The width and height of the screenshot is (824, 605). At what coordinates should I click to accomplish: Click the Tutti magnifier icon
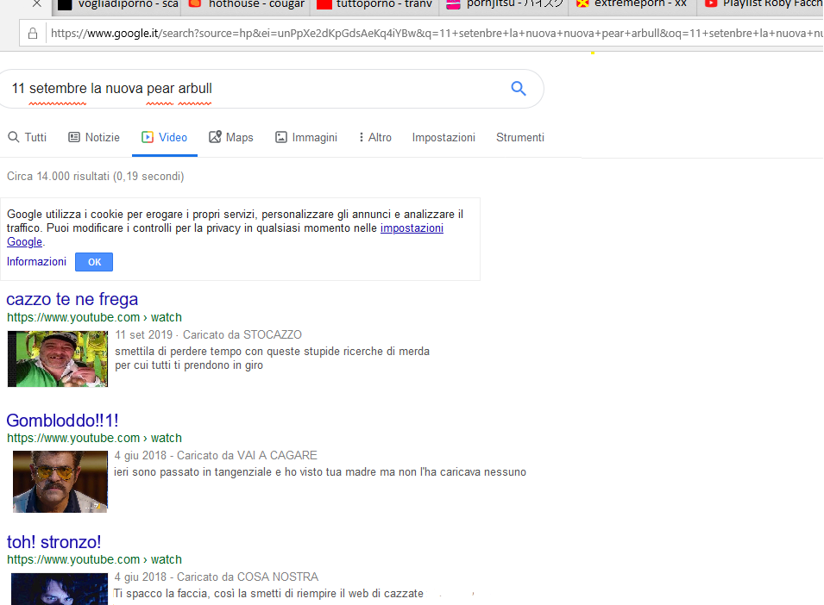tap(14, 138)
